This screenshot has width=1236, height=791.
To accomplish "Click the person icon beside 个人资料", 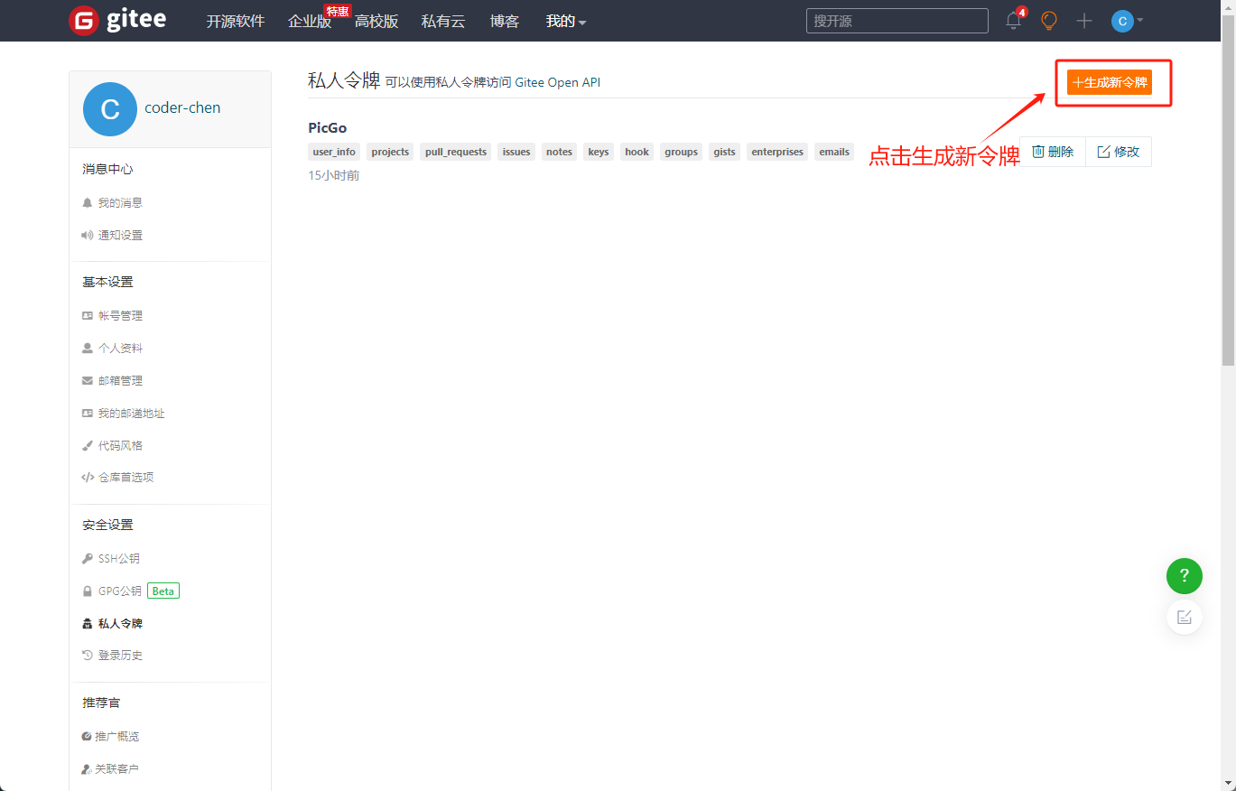I will click(87, 349).
